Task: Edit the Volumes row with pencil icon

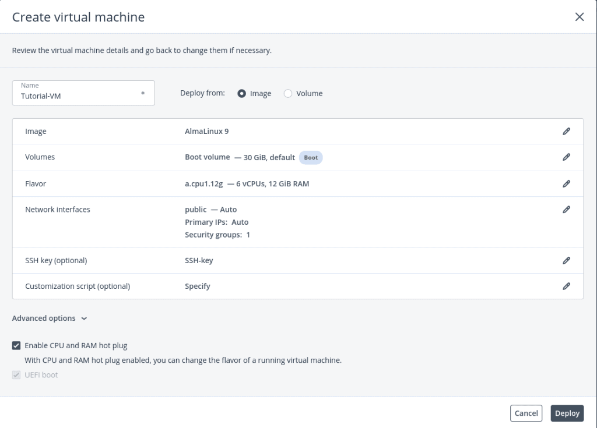Action: (566, 157)
